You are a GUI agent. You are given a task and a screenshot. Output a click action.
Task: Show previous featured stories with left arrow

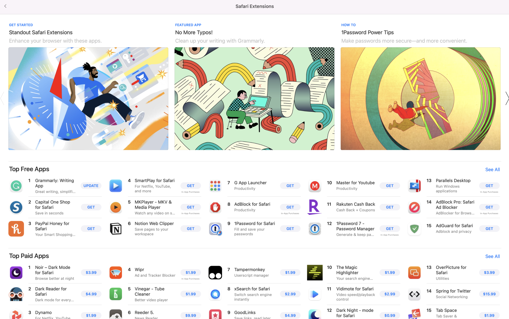pyautogui.click(x=2, y=98)
